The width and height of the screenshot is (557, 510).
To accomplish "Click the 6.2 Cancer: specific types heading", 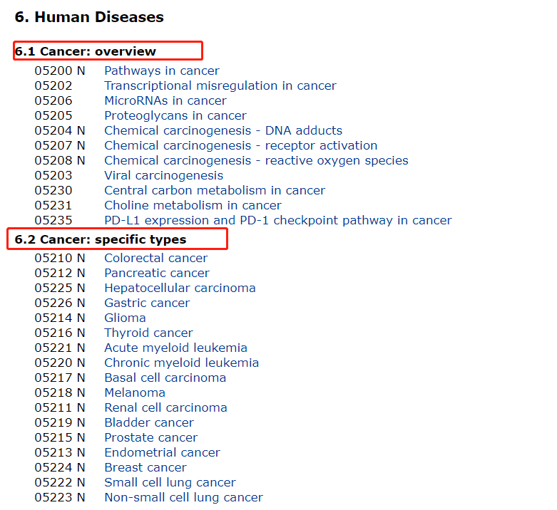I will click(100, 239).
